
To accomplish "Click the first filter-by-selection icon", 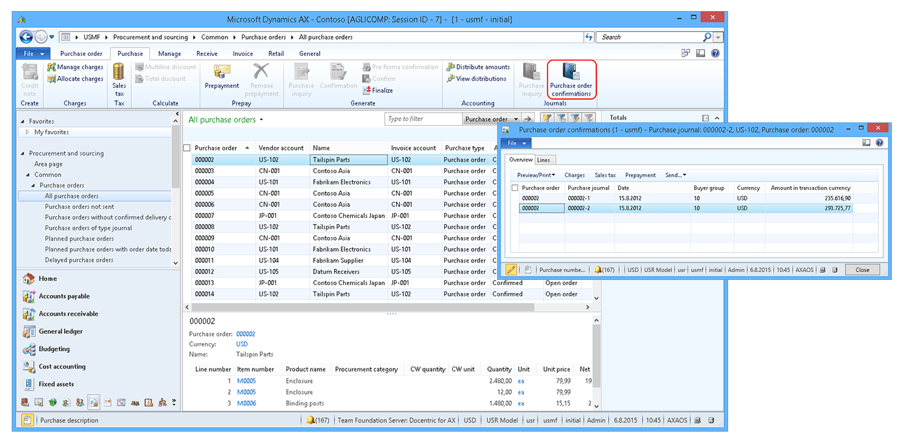I will click(x=546, y=118).
